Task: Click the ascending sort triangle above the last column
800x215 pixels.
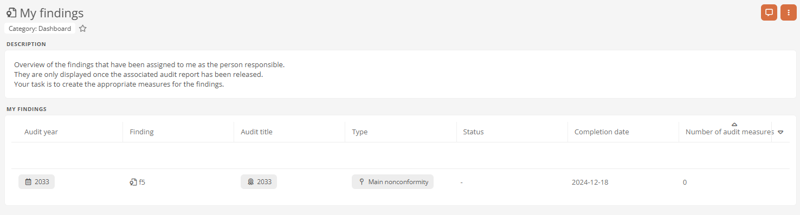Action: tap(734, 125)
